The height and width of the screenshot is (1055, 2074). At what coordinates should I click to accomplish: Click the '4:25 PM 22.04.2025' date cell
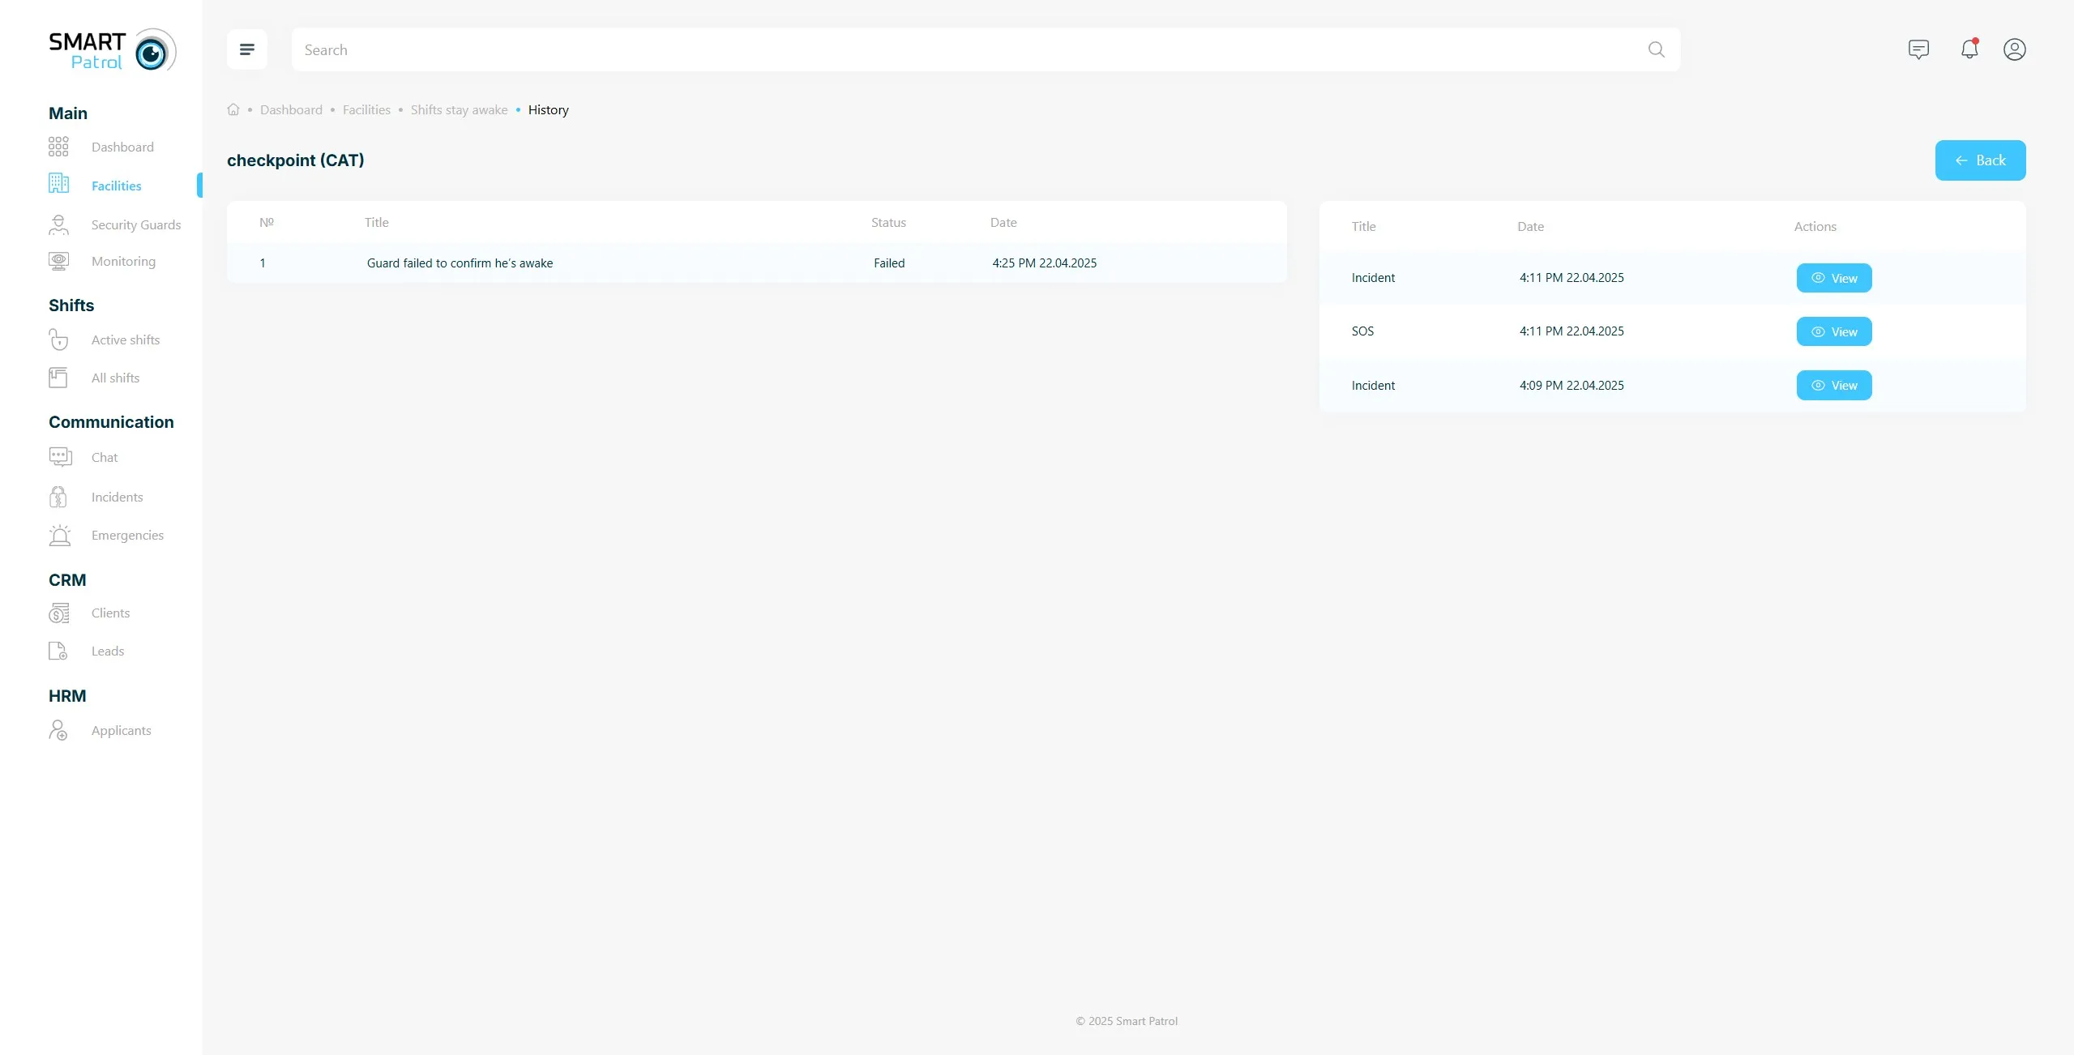pyautogui.click(x=1044, y=263)
